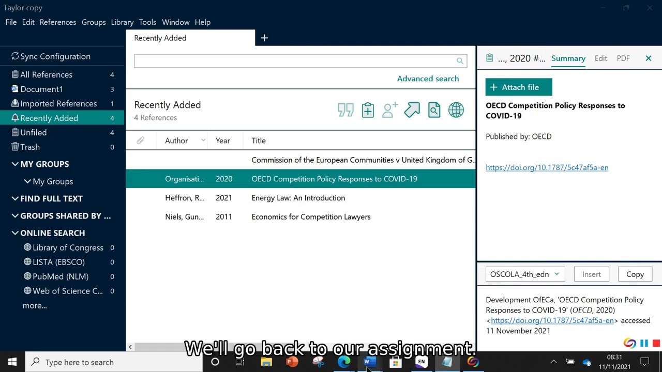This screenshot has height=372, width=662.
Task: Click the Author column sort arrow
Action: (203, 141)
